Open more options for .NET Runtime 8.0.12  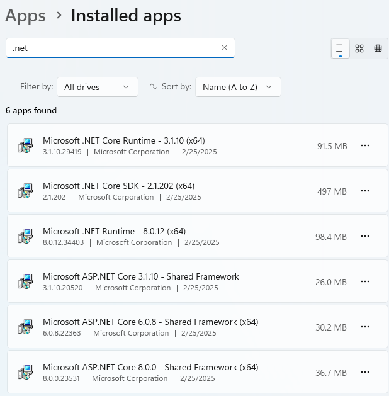pyautogui.click(x=365, y=236)
